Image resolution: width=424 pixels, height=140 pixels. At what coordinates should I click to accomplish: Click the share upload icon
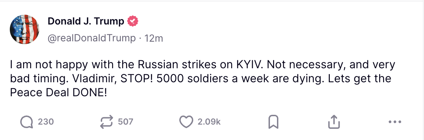334,122
